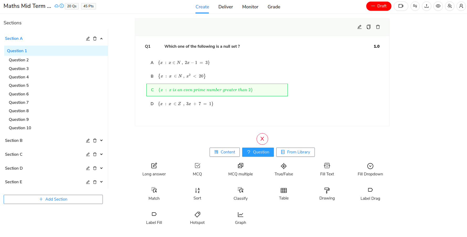467x237 pixels.
Task: Duplicate Question 1 with the copy icon
Action: (x=369, y=27)
